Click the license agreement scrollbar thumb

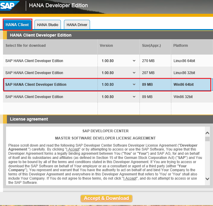[x=207, y=139]
